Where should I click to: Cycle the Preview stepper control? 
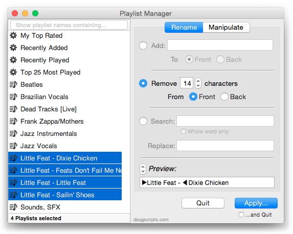(143, 169)
